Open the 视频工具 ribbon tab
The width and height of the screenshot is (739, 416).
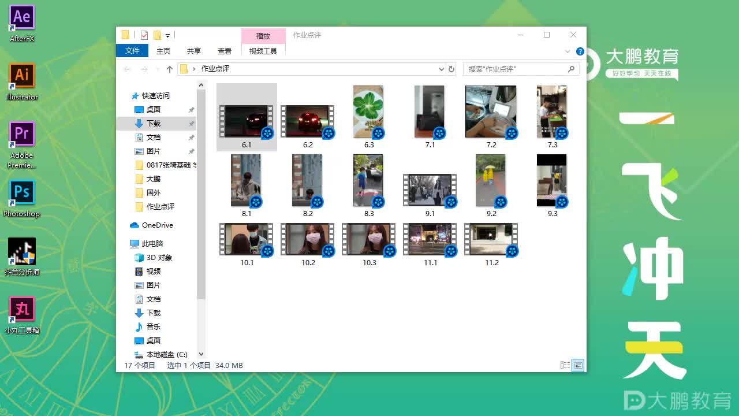pos(263,51)
